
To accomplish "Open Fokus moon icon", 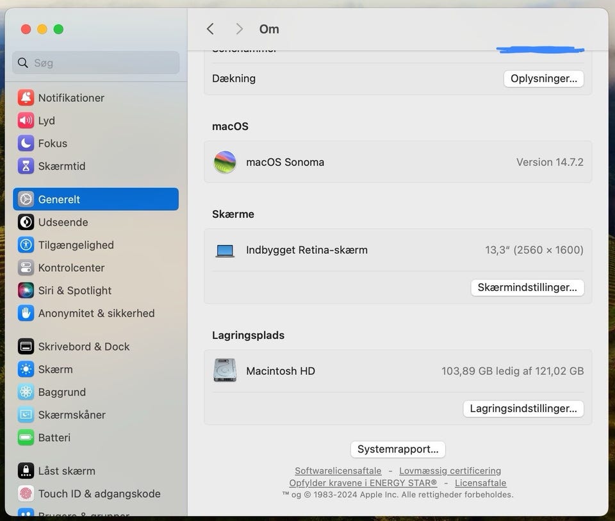I will point(26,143).
